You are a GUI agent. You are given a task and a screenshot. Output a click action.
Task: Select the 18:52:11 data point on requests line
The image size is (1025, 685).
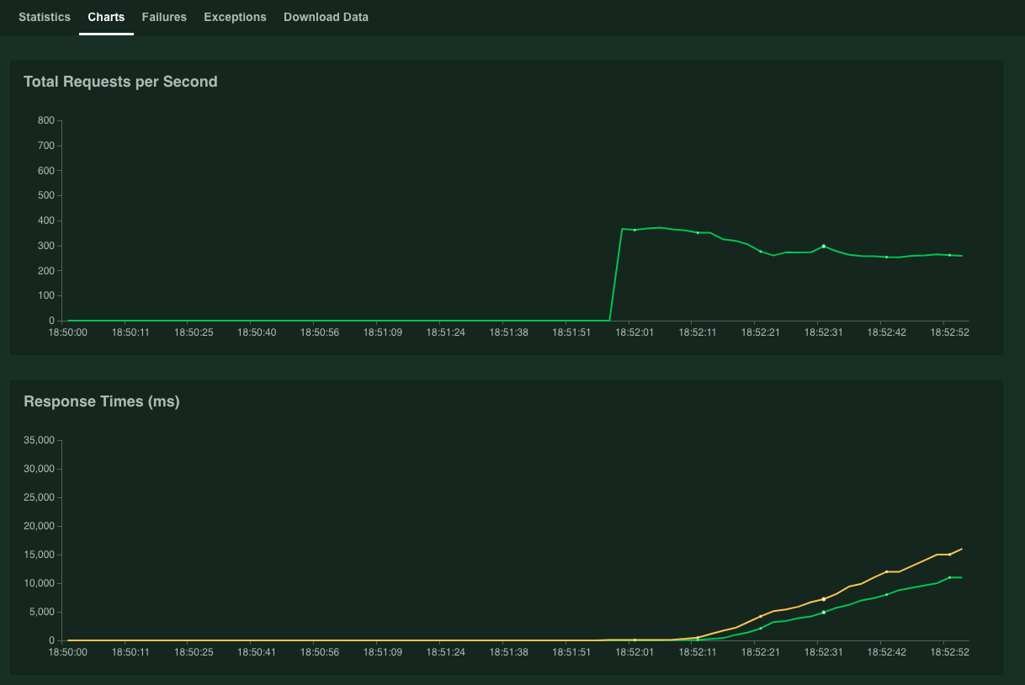tap(698, 232)
